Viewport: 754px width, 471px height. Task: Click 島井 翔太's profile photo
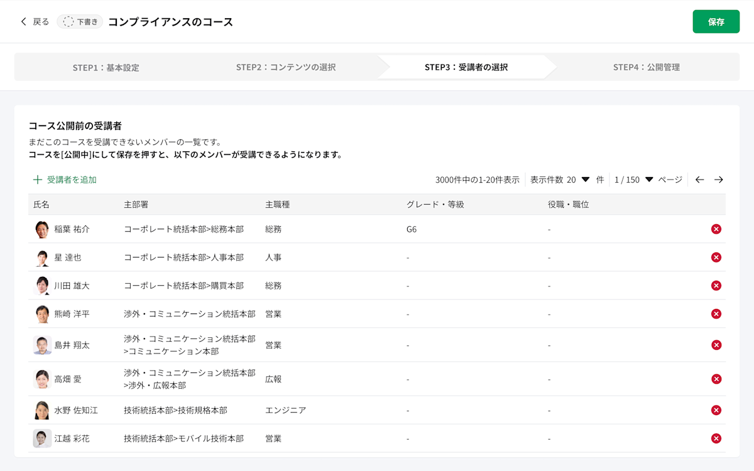click(x=41, y=344)
